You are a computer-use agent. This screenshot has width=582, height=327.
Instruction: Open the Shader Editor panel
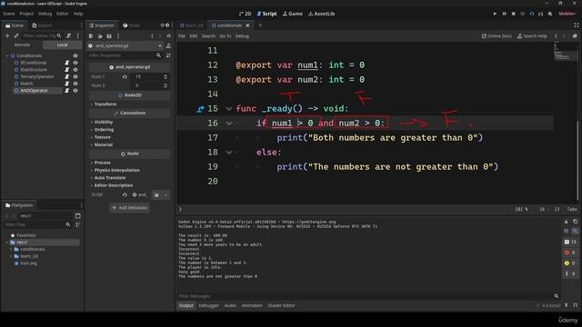coord(281,305)
